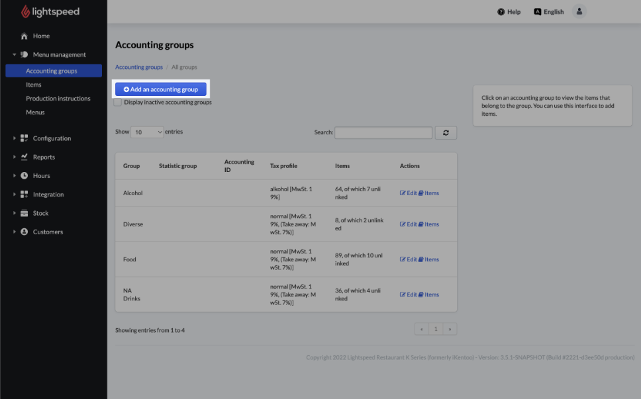
Task: Enable Display inactive accounting groups checkbox
Action: (118, 103)
